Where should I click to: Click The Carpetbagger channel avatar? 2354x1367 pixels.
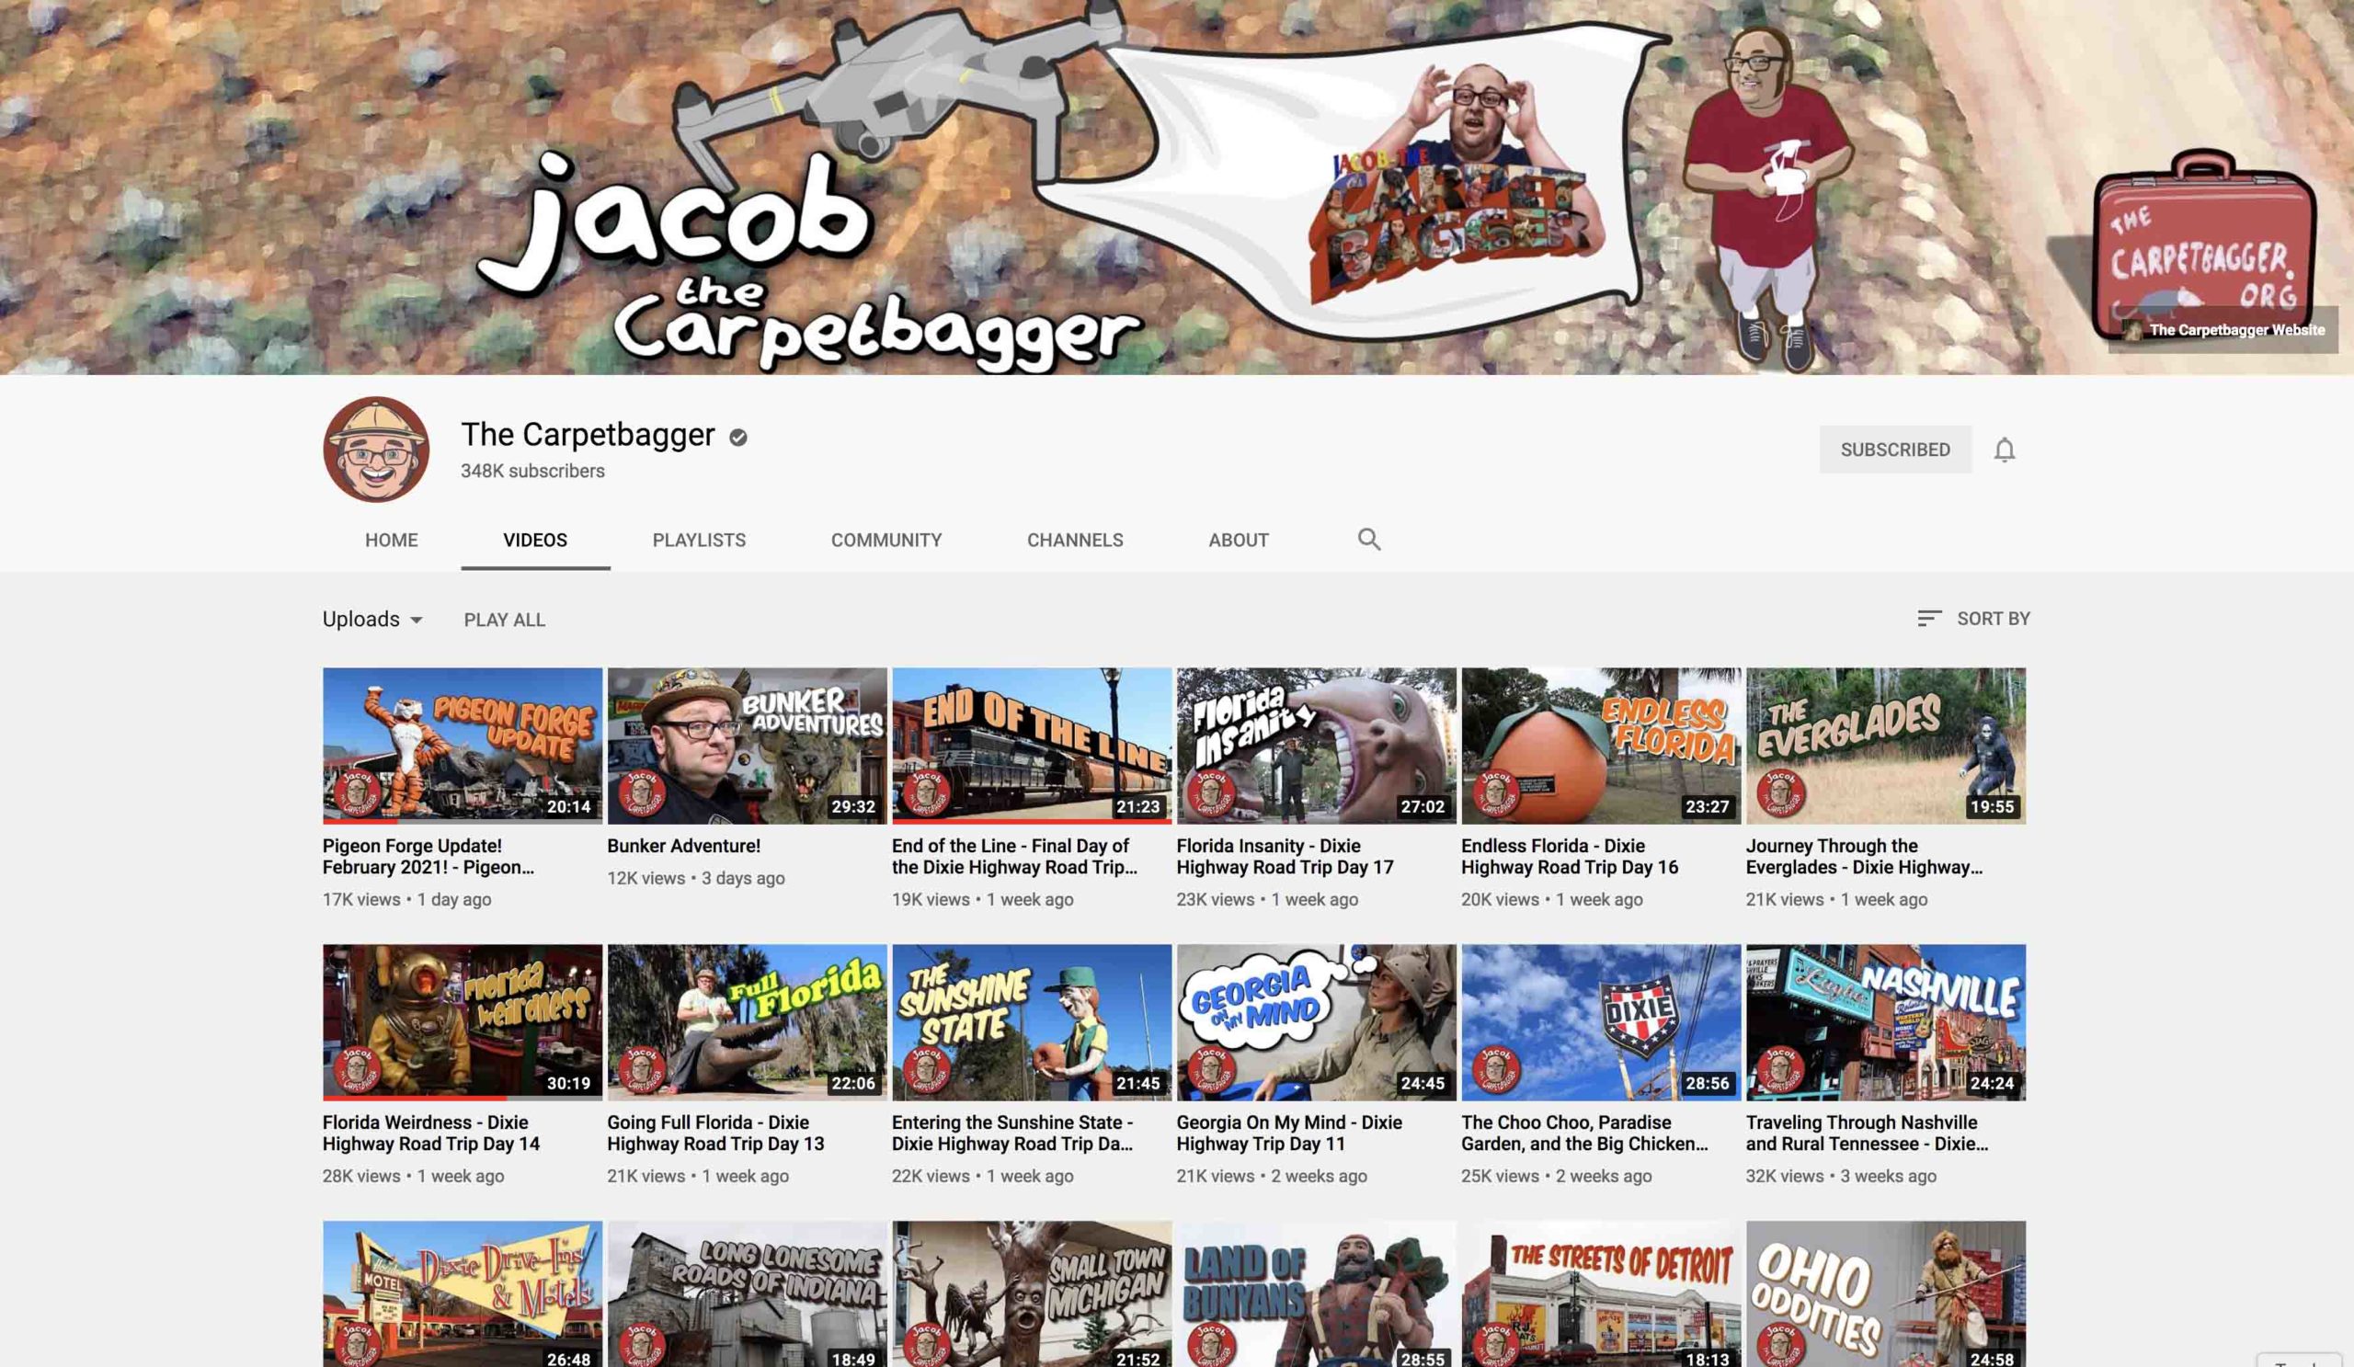[376, 450]
